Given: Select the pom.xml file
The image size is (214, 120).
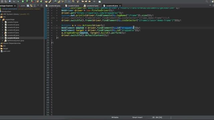Looking at the screenshot, I should pyautogui.click(x=6, y=51).
